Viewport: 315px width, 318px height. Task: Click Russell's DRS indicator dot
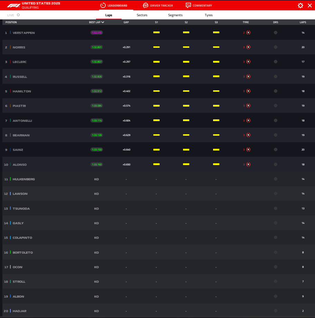pyautogui.click(x=276, y=76)
